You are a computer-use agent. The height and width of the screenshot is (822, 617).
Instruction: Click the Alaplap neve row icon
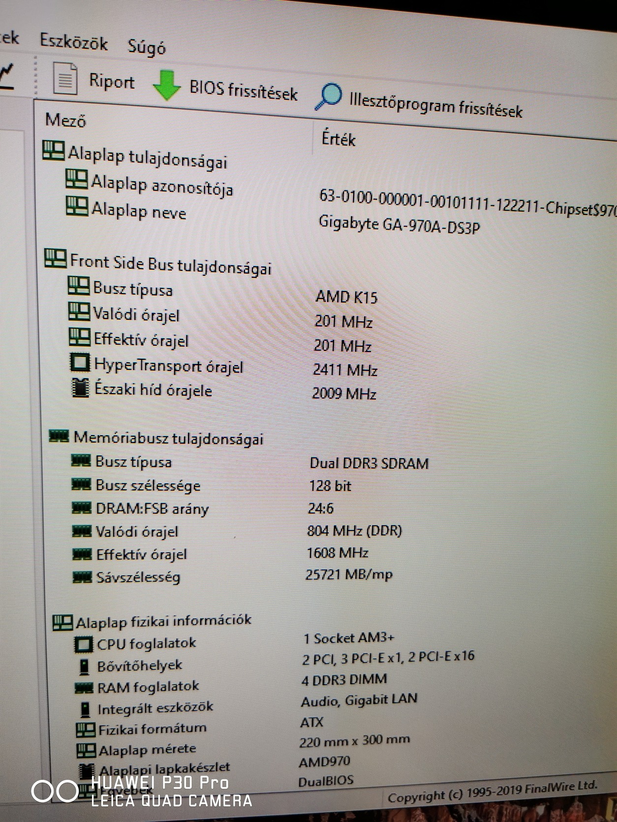pyautogui.click(x=77, y=205)
